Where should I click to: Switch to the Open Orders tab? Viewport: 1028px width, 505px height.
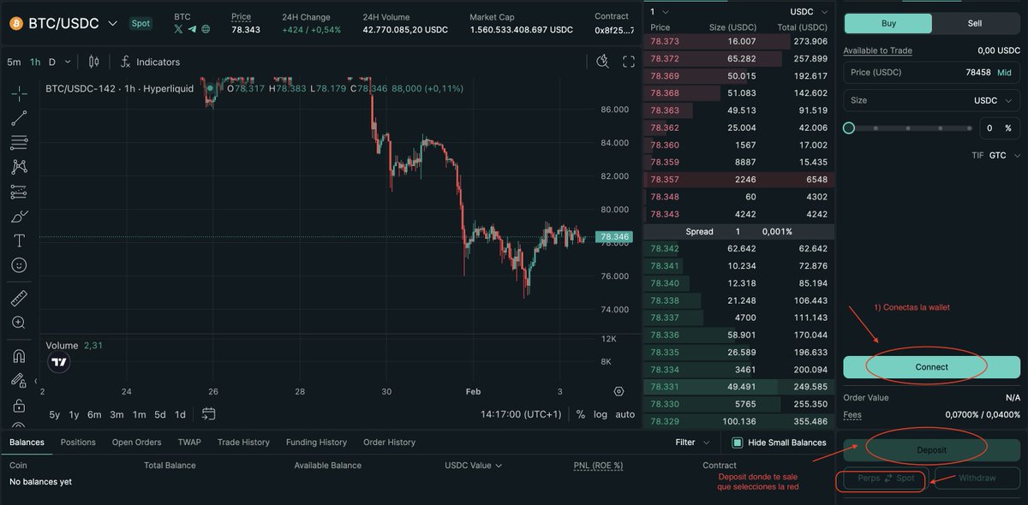pos(136,443)
